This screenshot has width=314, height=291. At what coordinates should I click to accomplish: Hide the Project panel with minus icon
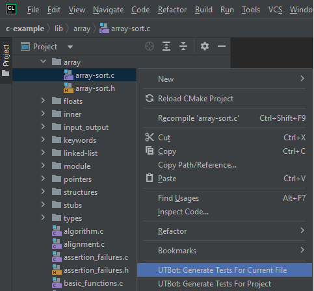click(x=222, y=46)
